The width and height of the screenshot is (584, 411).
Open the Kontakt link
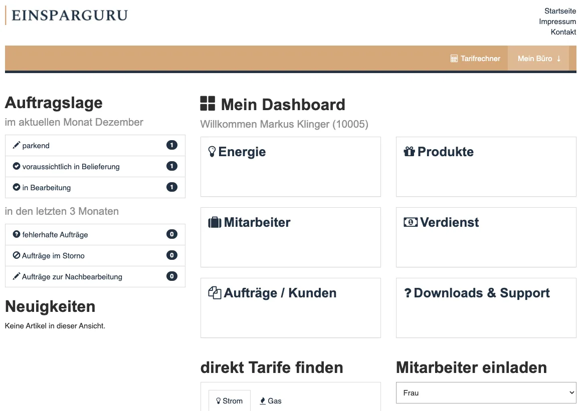click(x=563, y=32)
